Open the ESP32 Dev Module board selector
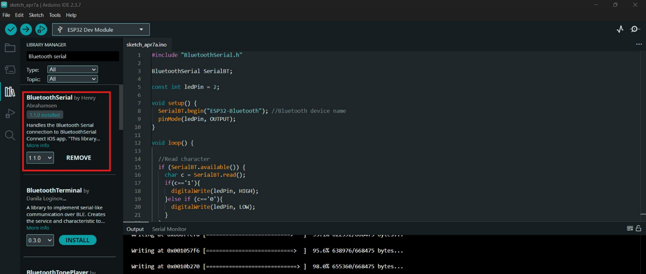Viewport: 646px width, 274px height. pyautogui.click(x=101, y=30)
